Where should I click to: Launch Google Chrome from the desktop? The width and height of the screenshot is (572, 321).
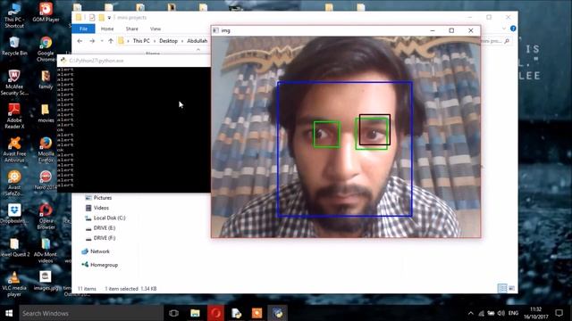click(x=46, y=49)
